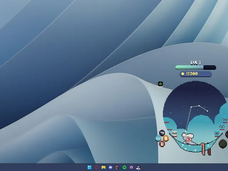The height and width of the screenshot is (171, 228).
Task: Click the middle blue owl creature on the right
Action: 222,127
